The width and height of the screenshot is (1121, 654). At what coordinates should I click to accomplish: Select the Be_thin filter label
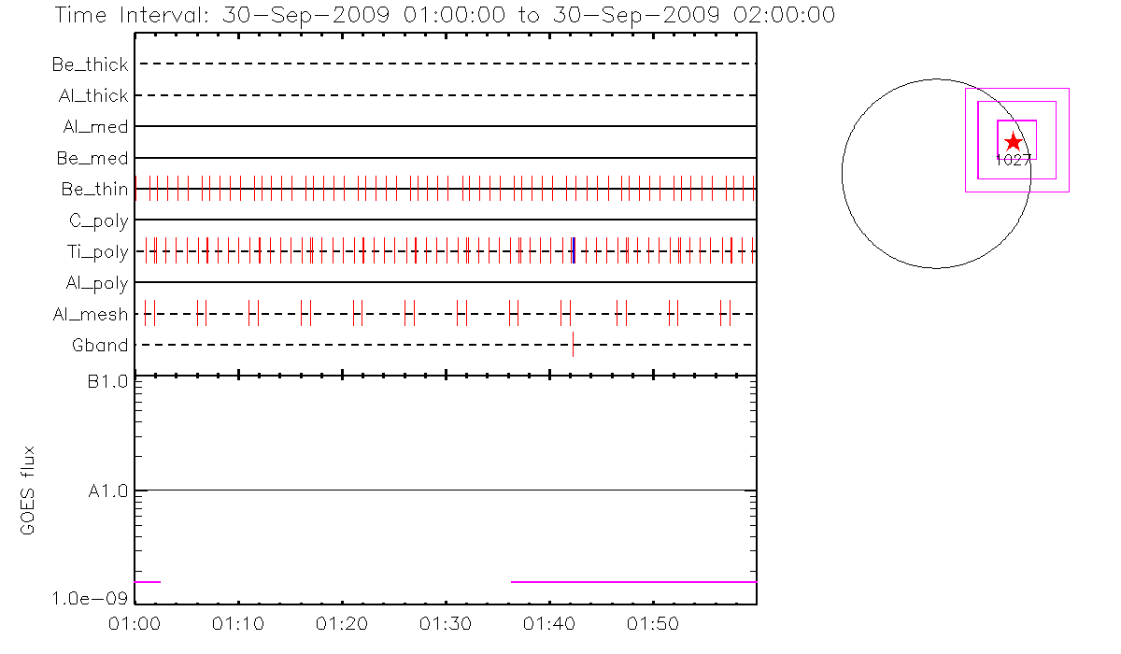[x=94, y=190]
